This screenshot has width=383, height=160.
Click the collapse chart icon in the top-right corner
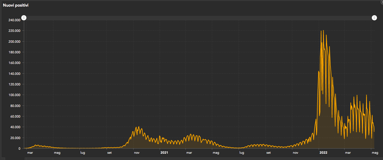coord(381,1)
